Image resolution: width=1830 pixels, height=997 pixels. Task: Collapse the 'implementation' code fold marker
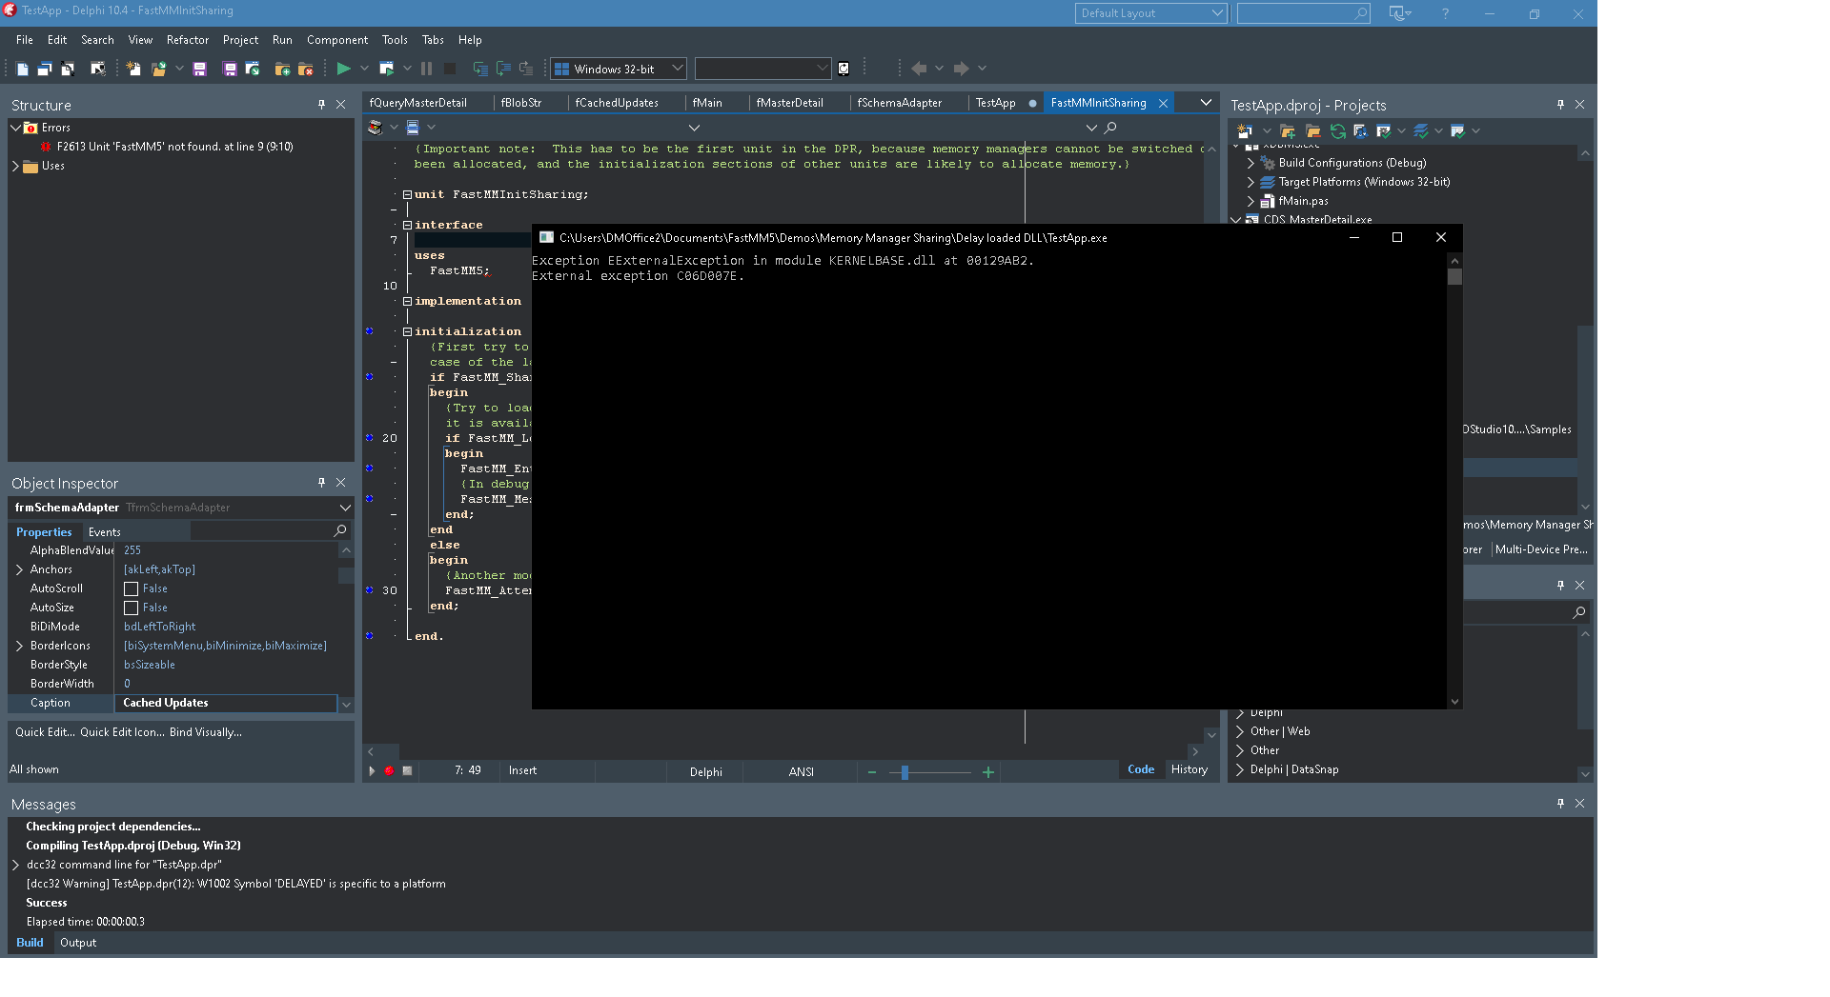407,302
